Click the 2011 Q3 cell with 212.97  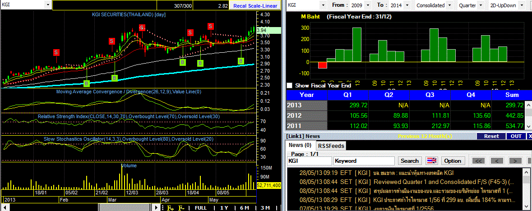430,126
